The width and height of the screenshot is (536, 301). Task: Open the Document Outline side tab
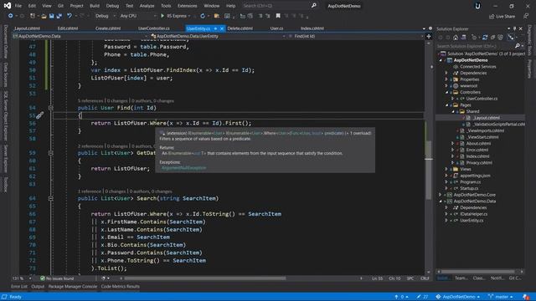(x=6, y=42)
